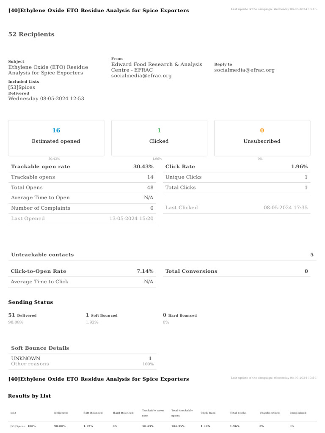Click the Last Opened date row
Viewport: 325px width, 433px height.
point(82,219)
